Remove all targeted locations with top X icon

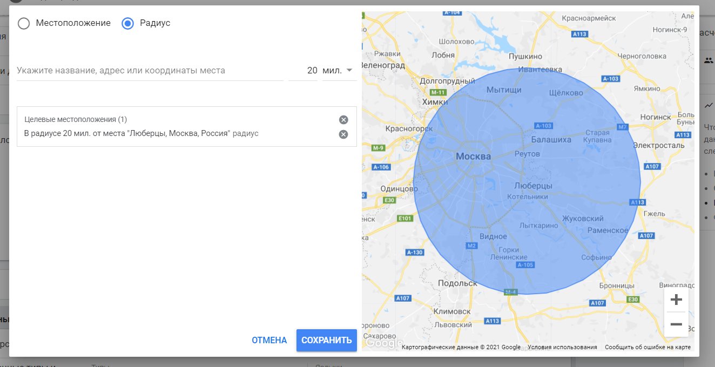[x=343, y=120]
